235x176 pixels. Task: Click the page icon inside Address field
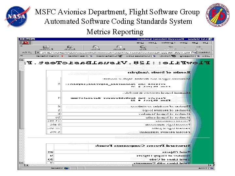[x=194, y=52]
